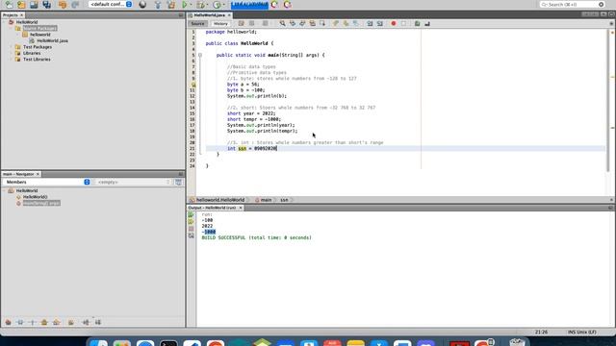616x346 pixels.
Task: Click the Stop icon in Output panel
Action: 191,229
